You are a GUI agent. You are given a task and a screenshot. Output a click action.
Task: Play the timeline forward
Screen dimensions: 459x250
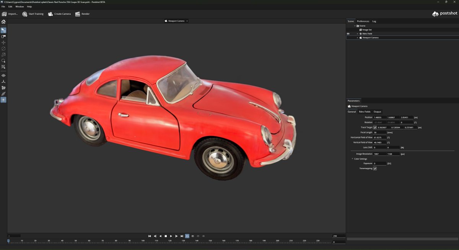tap(171, 236)
